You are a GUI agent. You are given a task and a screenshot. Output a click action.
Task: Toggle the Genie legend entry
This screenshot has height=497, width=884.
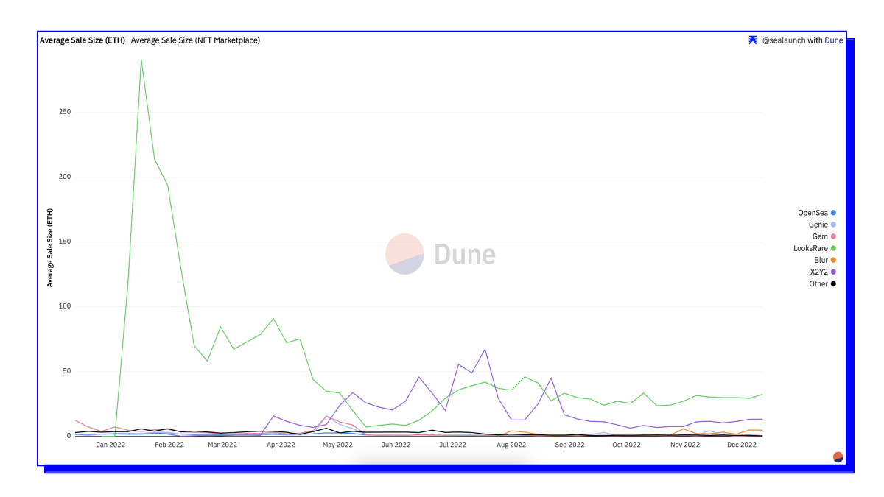tap(822, 225)
